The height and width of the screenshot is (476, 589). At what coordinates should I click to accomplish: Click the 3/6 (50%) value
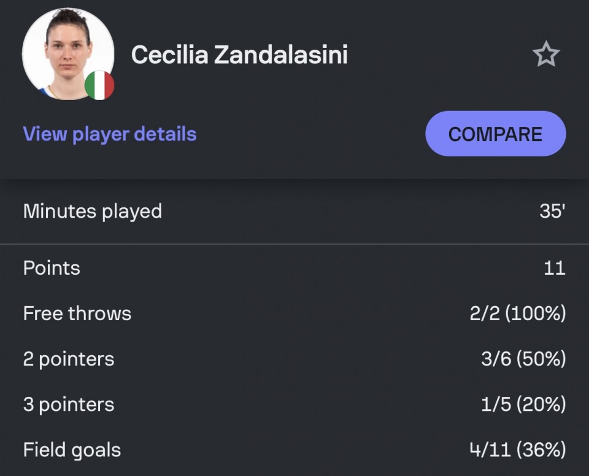tap(523, 359)
